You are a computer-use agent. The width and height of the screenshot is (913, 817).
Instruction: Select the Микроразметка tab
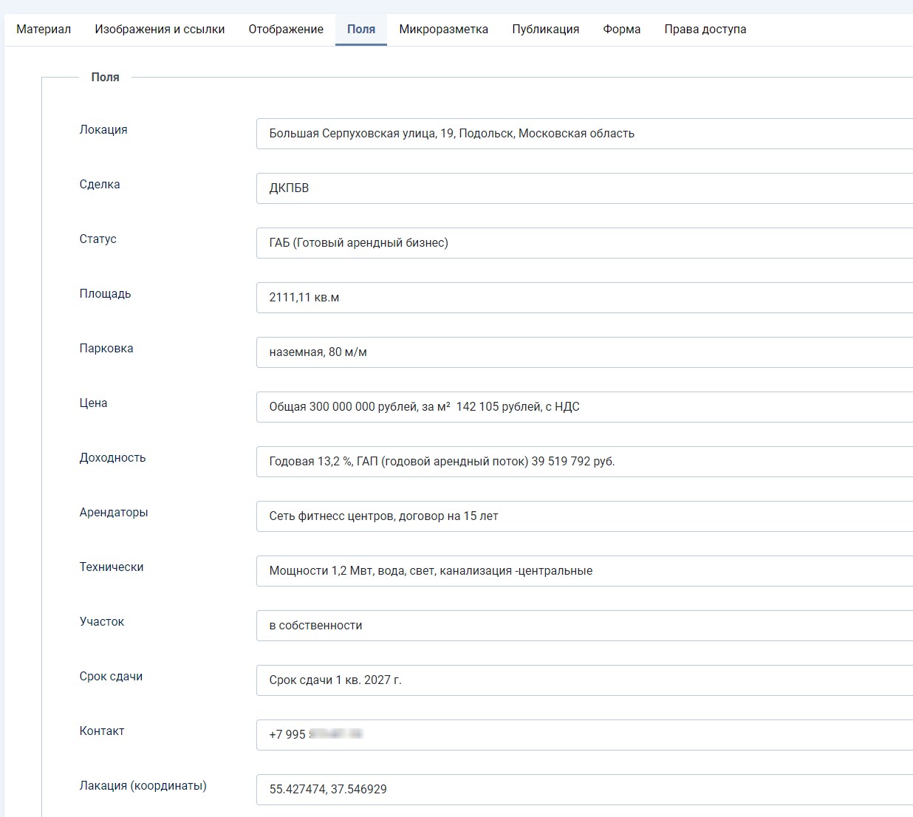pyautogui.click(x=443, y=30)
